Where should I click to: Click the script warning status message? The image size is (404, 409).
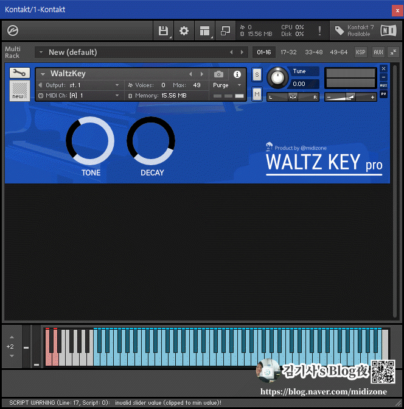click(x=116, y=403)
